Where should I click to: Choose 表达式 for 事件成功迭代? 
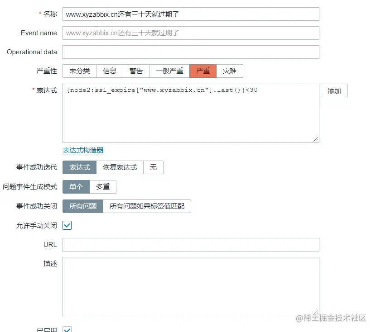(79, 167)
